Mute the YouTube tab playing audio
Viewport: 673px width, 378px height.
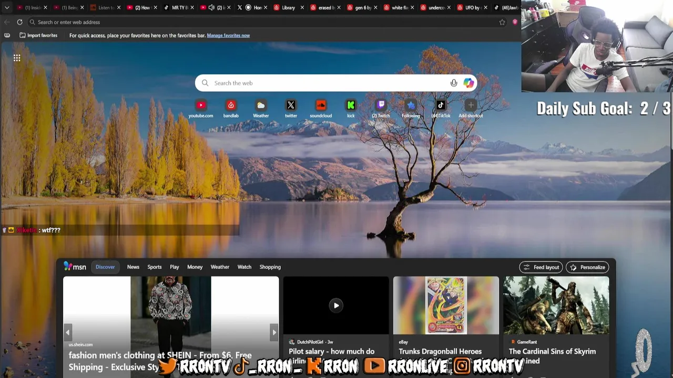point(211,8)
